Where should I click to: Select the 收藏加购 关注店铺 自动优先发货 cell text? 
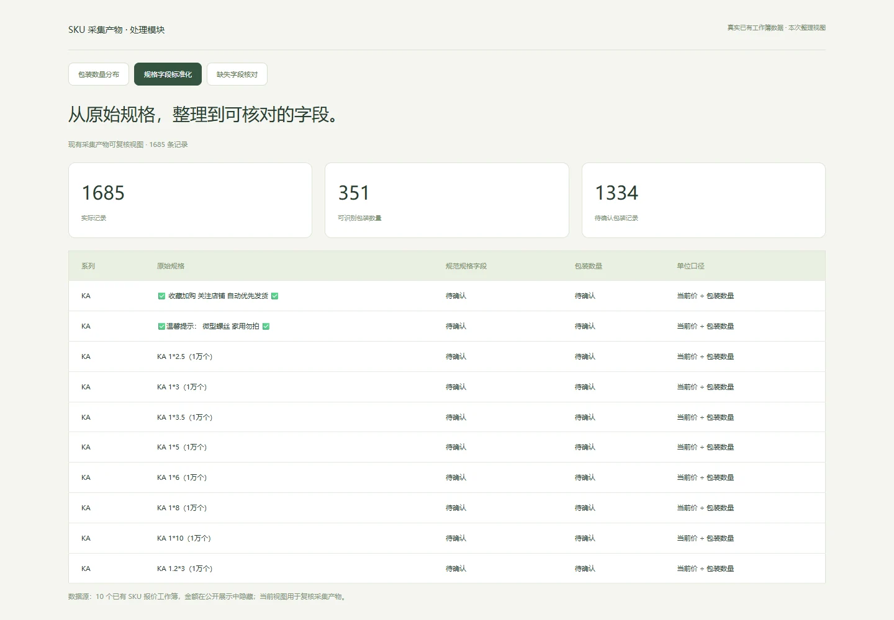(x=218, y=296)
